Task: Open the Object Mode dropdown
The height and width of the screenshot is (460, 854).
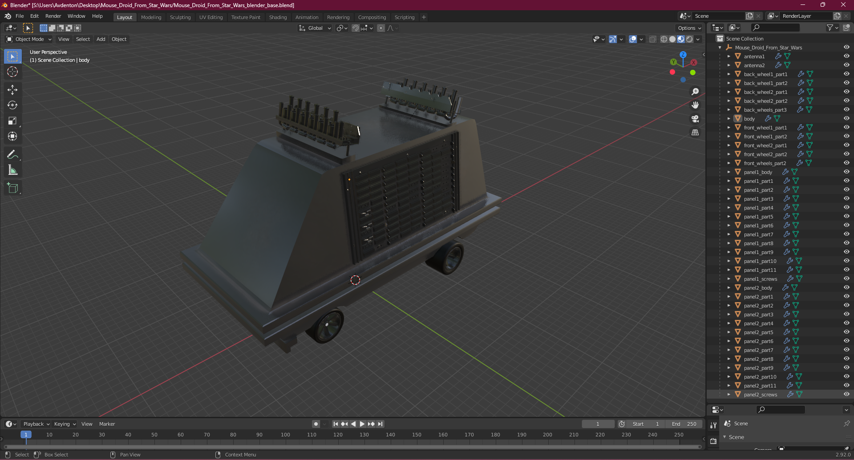Action: pos(29,39)
